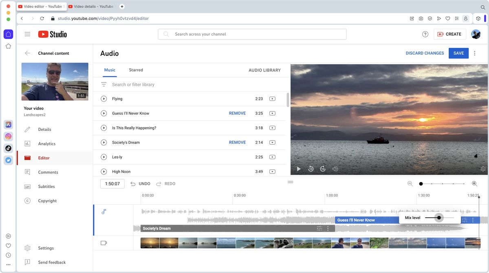The image size is (489, 273).
Task: Switch to the Starred tab
Action: pyautogui.click(x=136, y=70)
